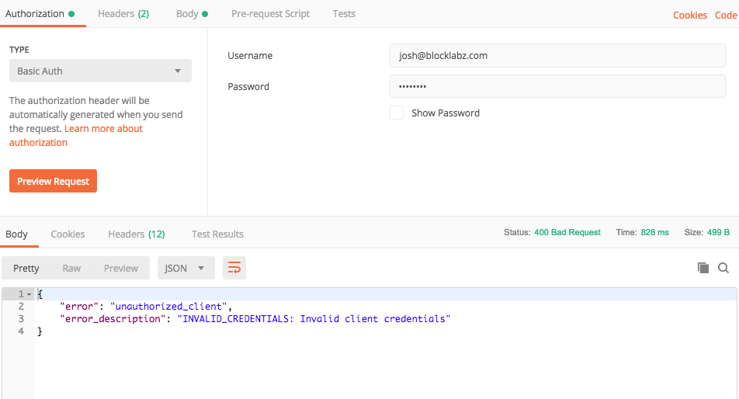Switch to the request Authorization tab
Screen dimensions: 739x399
coord(40,14)
